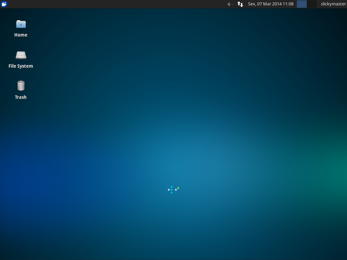Viewport: 347px width, 260px height.
Task: Switch to the second dark workspace
Action: 312,4
